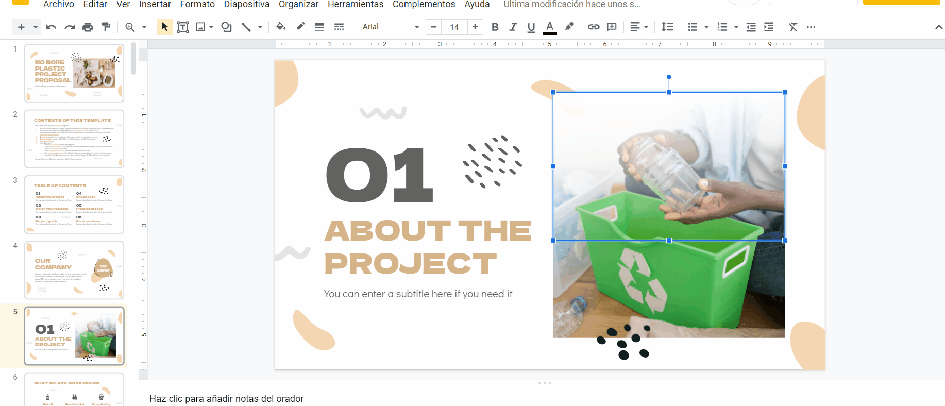Add a comment with the toolbar icon

[x=612, y=27]
